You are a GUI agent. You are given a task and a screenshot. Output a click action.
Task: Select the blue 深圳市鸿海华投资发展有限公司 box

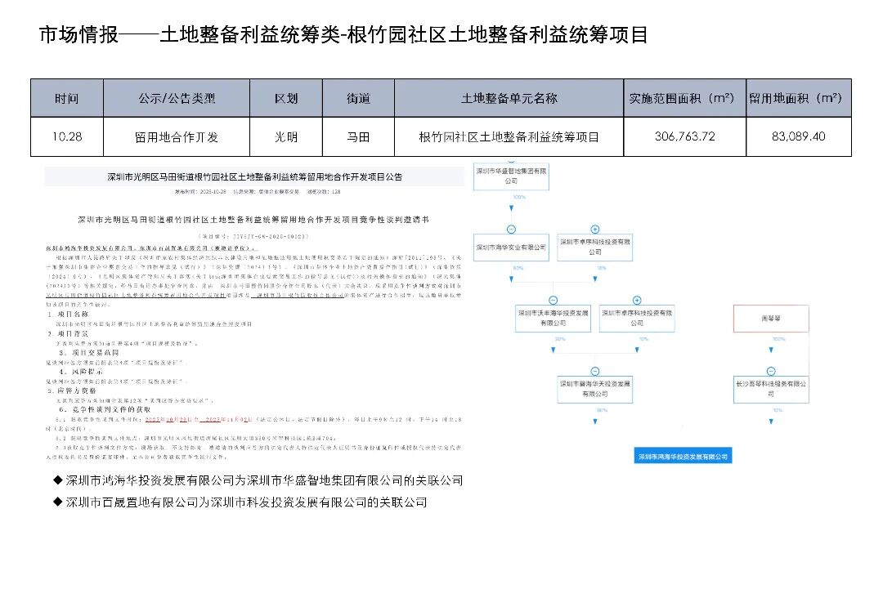pyautogui.click(x=682, y=457)
